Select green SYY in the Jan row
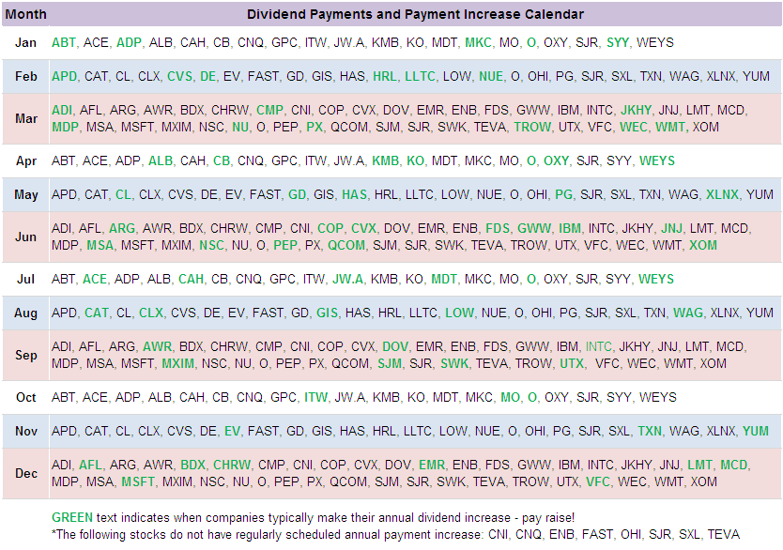 [618, 42]
